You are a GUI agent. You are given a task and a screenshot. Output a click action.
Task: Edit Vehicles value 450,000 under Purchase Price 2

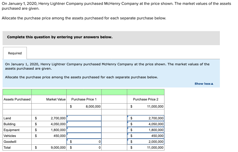coord(146,136)
